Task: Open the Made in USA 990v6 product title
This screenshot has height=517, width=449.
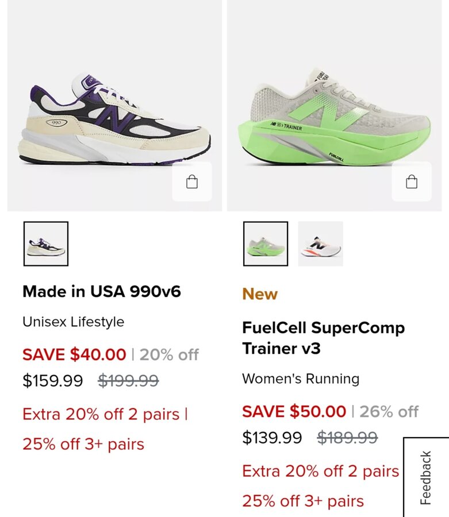Action: pos(102,292)
